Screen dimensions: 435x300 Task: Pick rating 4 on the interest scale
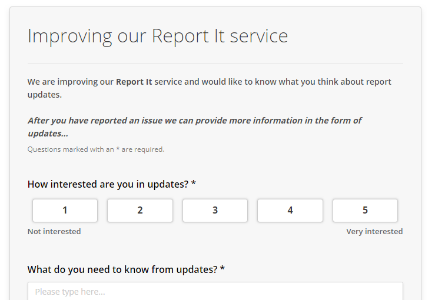coord(290,210)
